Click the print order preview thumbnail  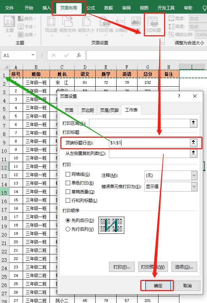[x=111, y=225]
